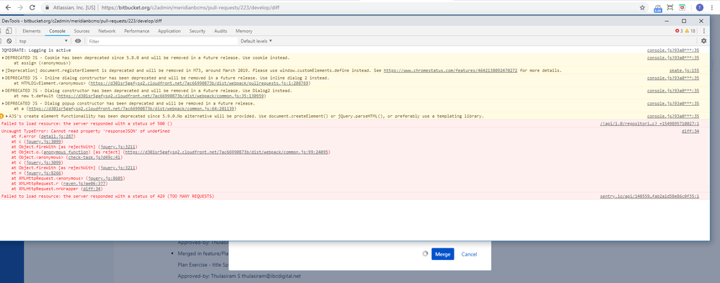Toggle live expression eye icon
The width and height of the screenshot is (720, 283).
[78, 41]
